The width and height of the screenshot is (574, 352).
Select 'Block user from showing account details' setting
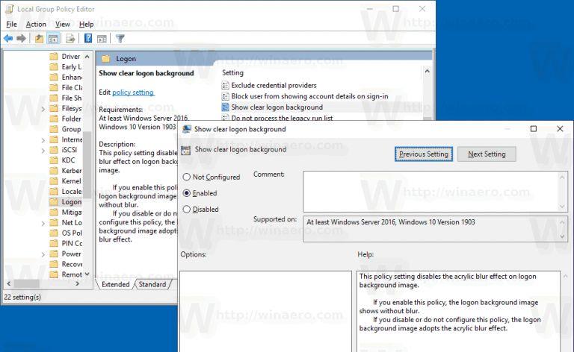tap(309, 96)
